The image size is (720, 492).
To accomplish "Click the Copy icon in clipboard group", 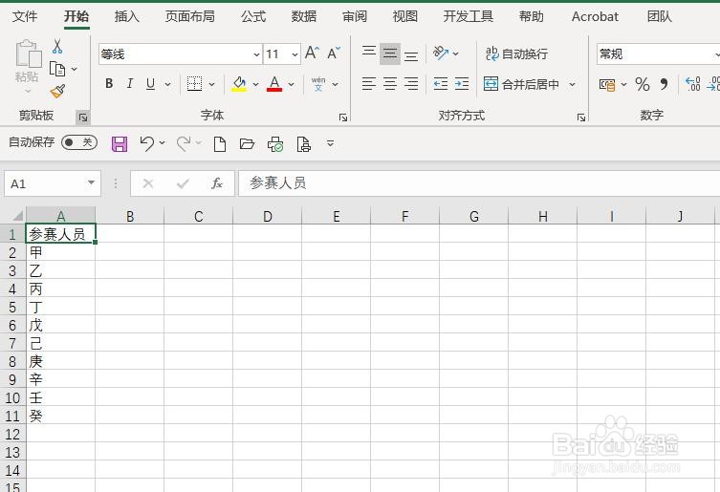I will [57, 70].
